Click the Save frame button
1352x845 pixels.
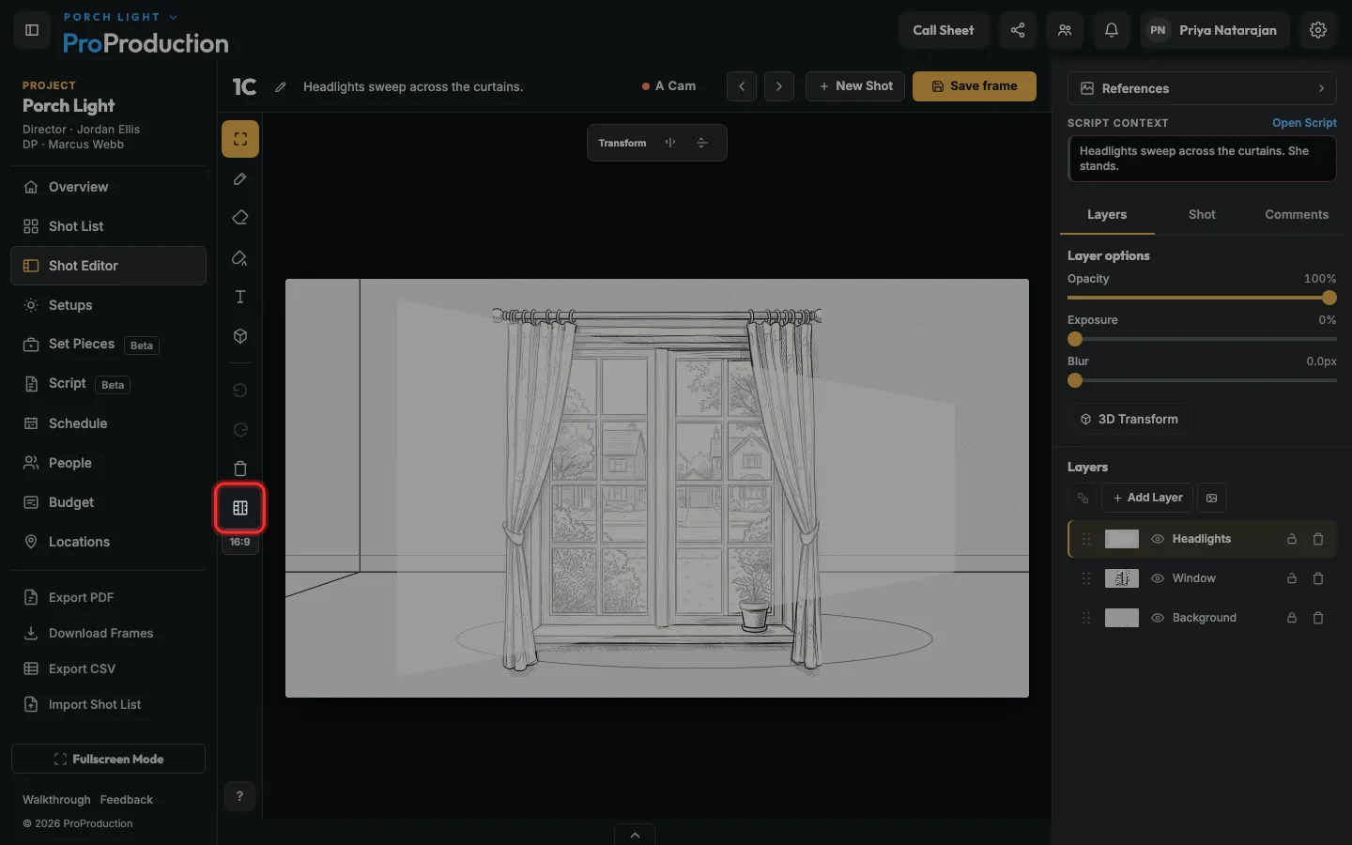tap(975, 86)
